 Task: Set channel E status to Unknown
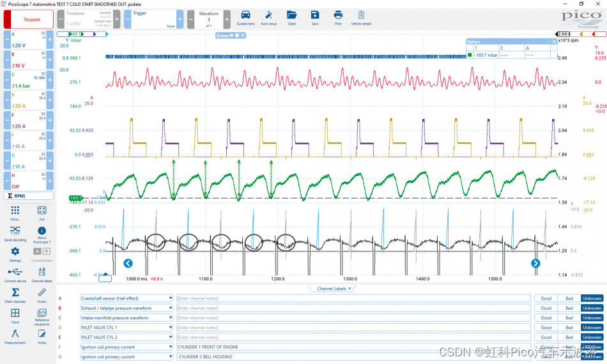tap(592, 337)
